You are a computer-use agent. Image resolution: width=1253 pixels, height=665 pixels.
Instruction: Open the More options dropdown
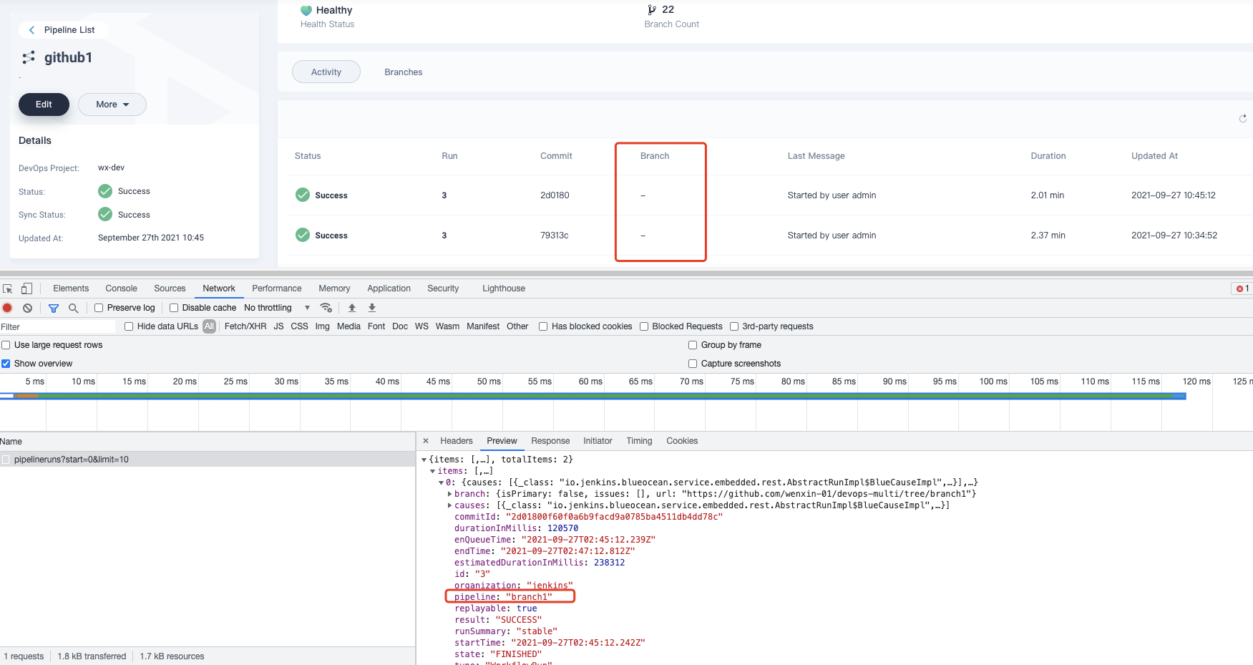[112, 105]
